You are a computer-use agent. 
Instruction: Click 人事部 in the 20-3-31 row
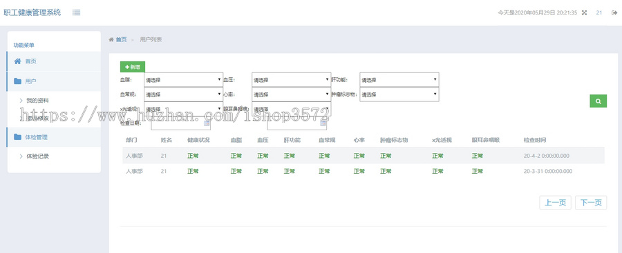pos(134,172)
